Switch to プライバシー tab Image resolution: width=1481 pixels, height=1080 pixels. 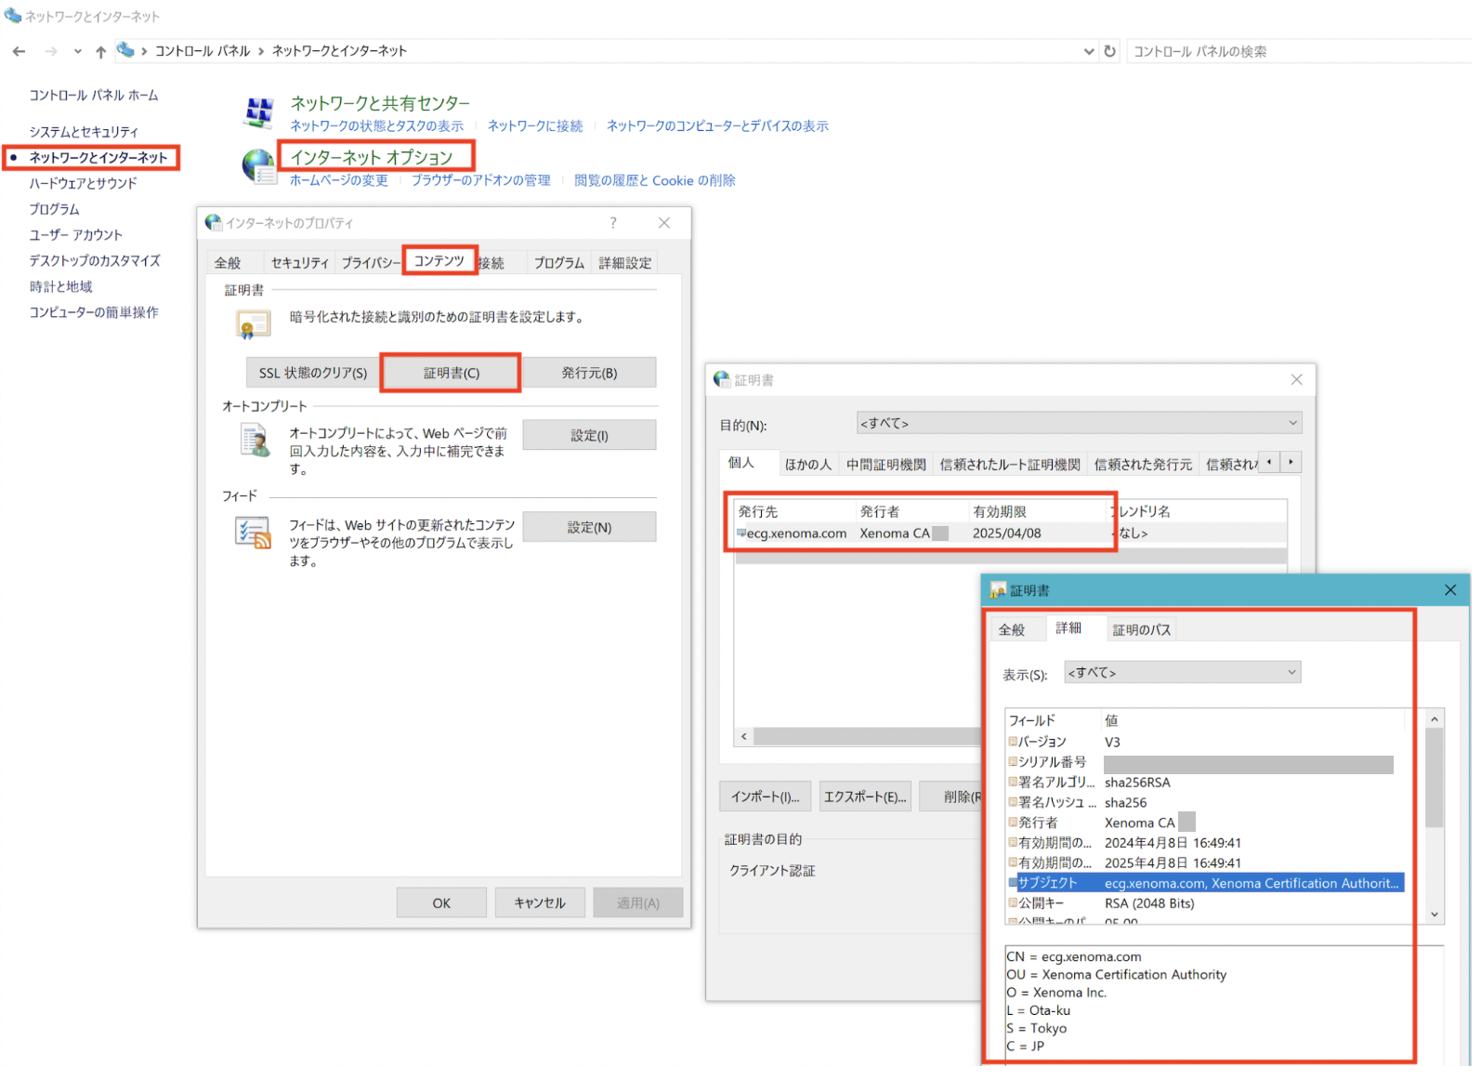tap(370, 264)
